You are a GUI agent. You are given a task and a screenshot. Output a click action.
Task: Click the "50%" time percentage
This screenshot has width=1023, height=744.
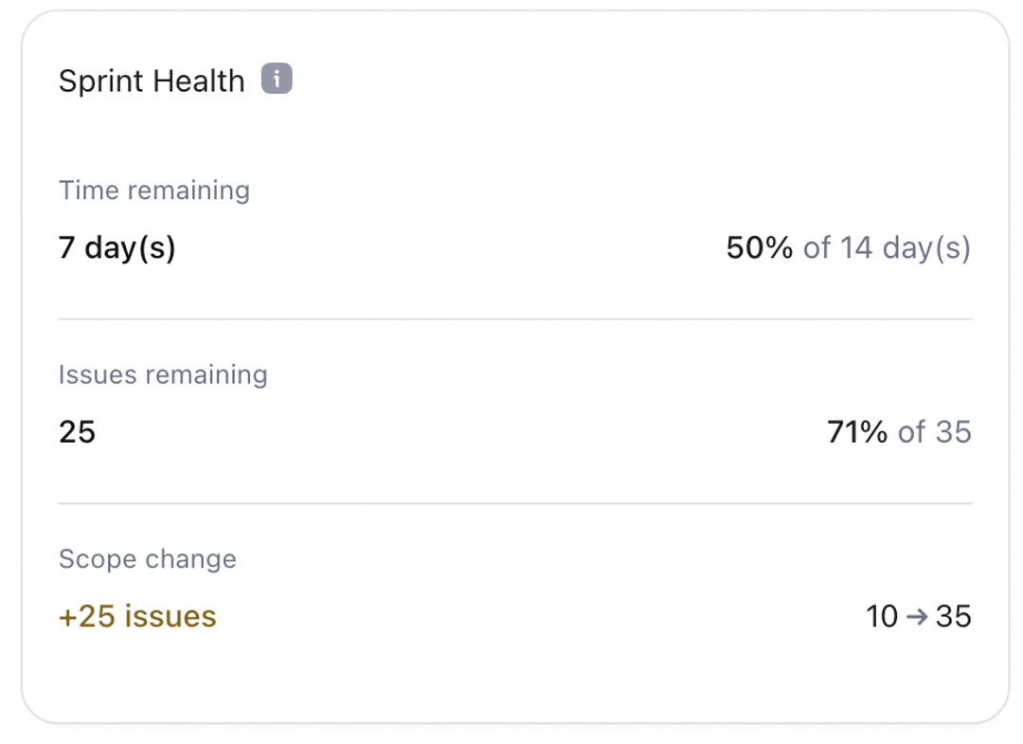point(759,247)
